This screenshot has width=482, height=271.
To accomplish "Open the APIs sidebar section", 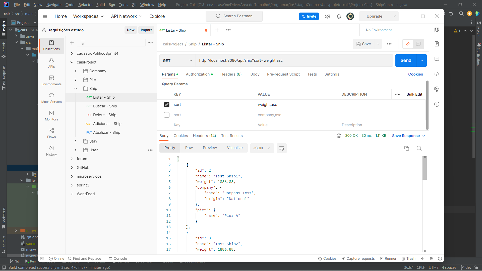I will coord(51,63).
